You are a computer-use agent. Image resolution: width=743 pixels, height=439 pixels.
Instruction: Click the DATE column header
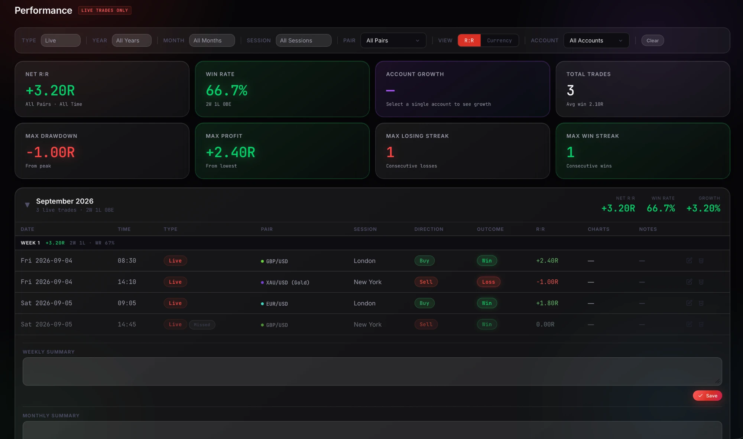click(x=27, y=229)
